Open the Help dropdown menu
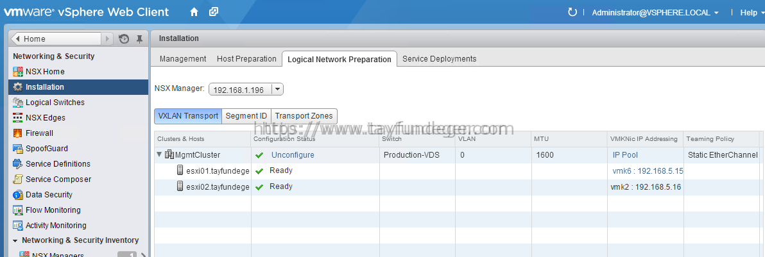The height and width of the screenshot is (257, 765). coord(752,13)
